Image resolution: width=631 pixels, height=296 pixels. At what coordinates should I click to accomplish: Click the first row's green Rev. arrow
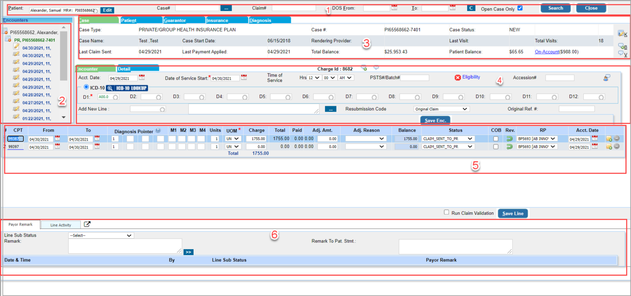pyautogui.click(x=509, y=139)
